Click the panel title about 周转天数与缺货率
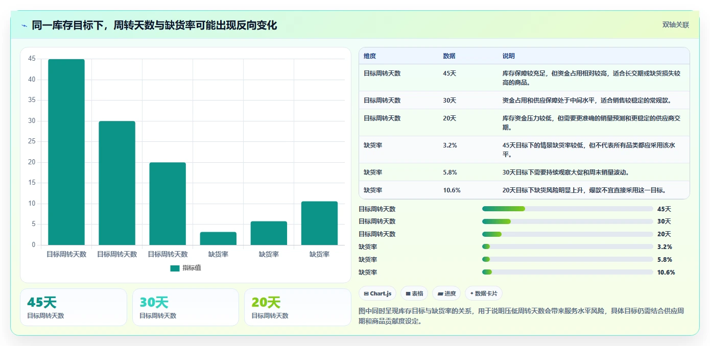 point(154,25)
